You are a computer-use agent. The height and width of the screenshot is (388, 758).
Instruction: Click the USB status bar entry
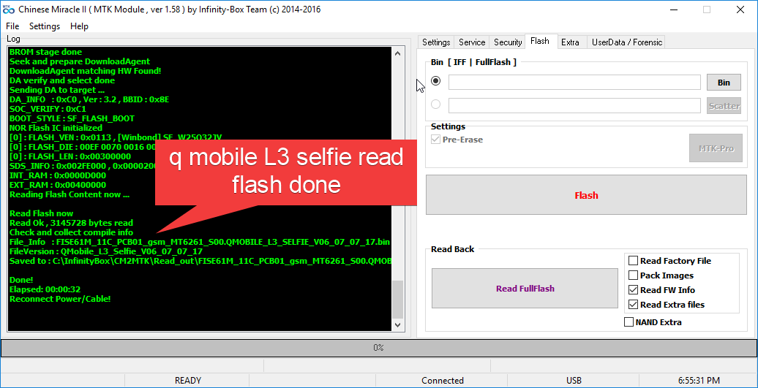[x=574, y=380]
